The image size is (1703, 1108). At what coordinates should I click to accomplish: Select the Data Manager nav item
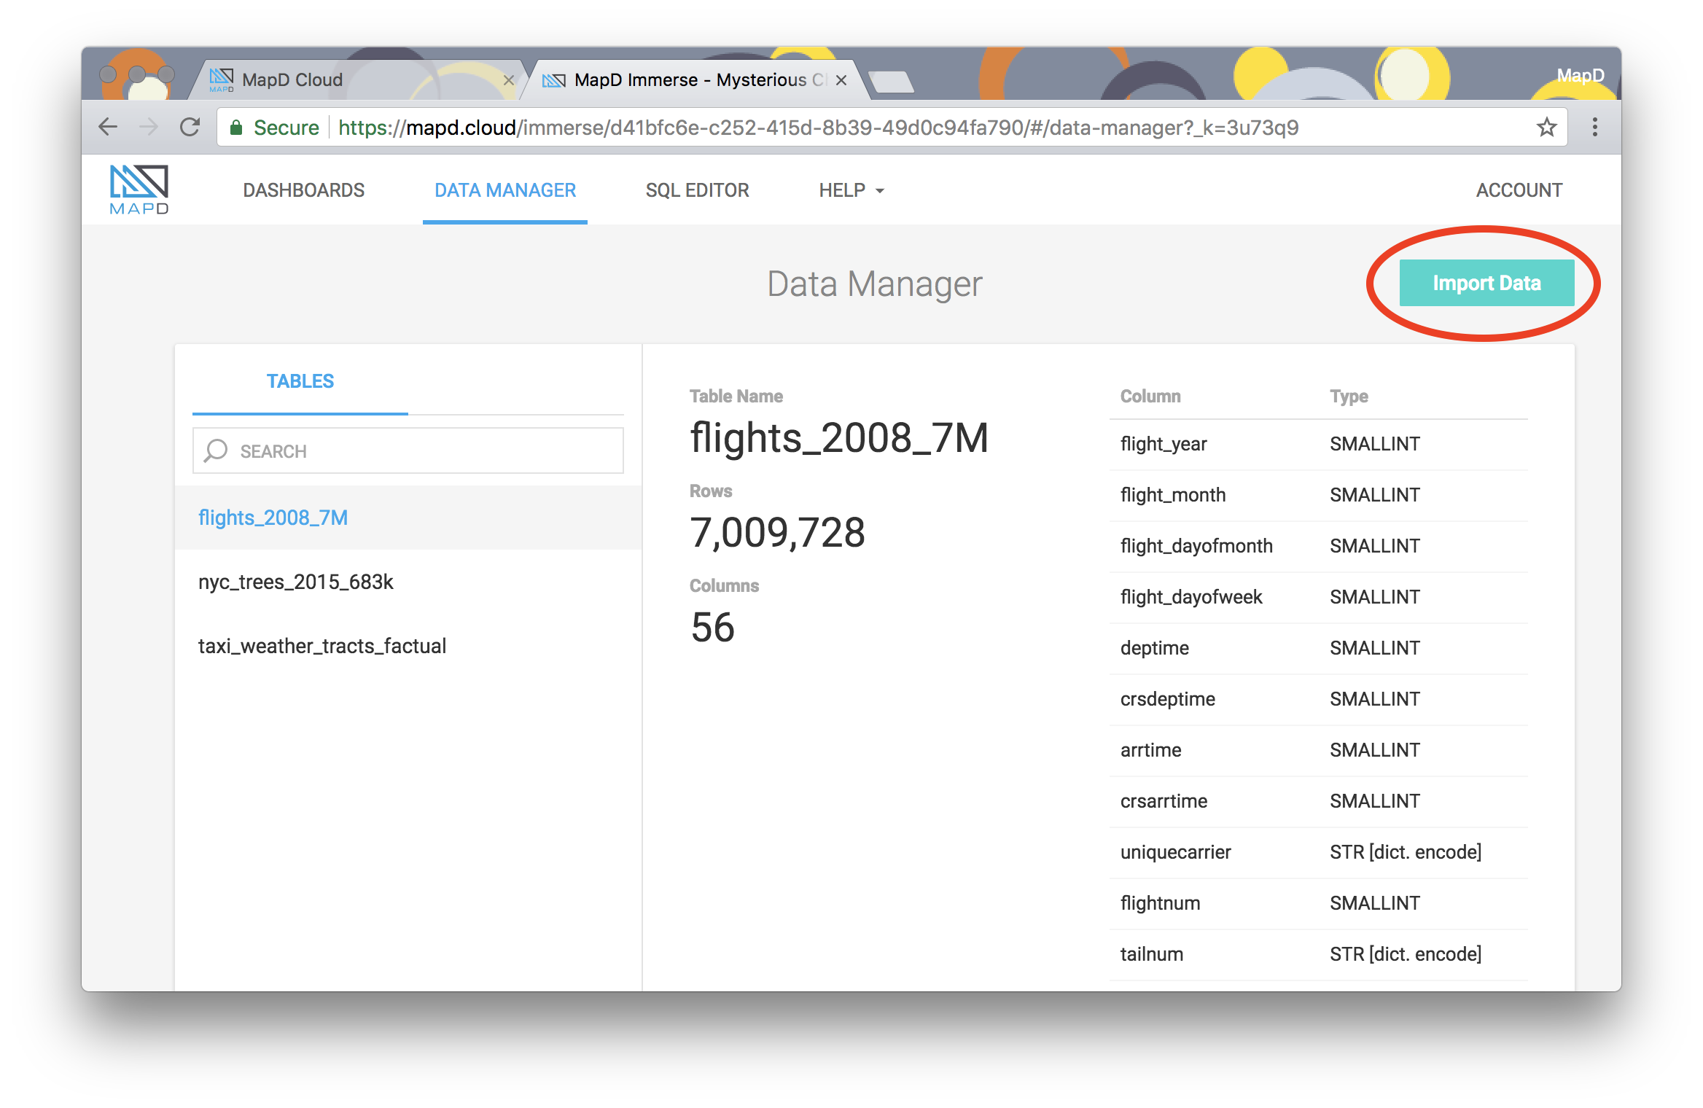(x=505, y=190)
